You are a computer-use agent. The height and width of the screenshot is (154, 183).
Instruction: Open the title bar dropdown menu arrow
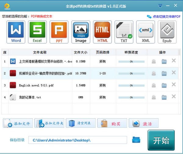tap(160, 6)
